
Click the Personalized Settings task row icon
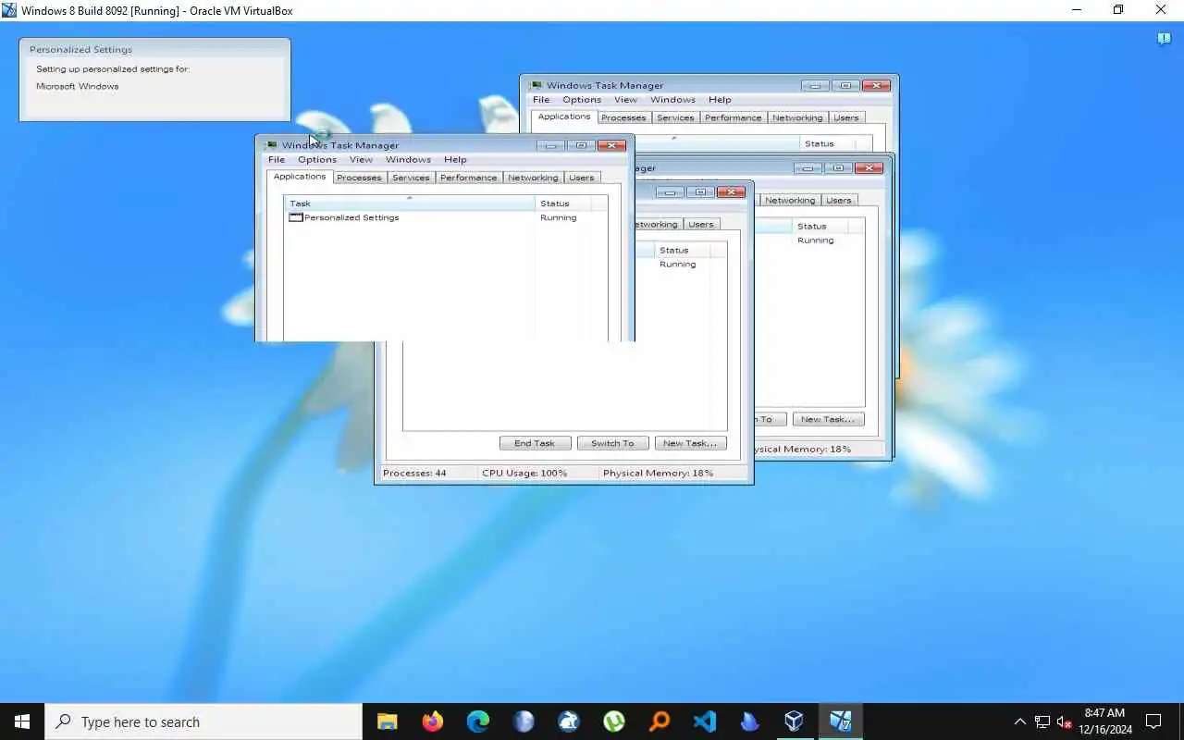tap(296, 217)
